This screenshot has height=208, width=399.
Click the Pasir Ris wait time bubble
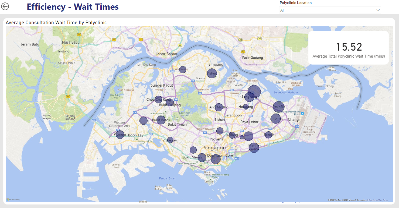coord(279,107)
